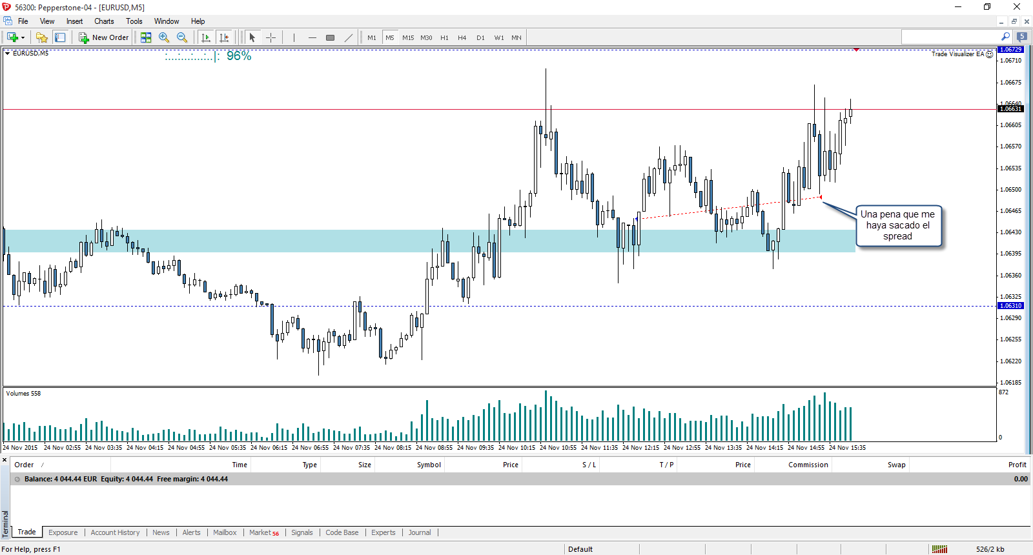Expand the EURUSD,M5 chart title arrow

7,54
